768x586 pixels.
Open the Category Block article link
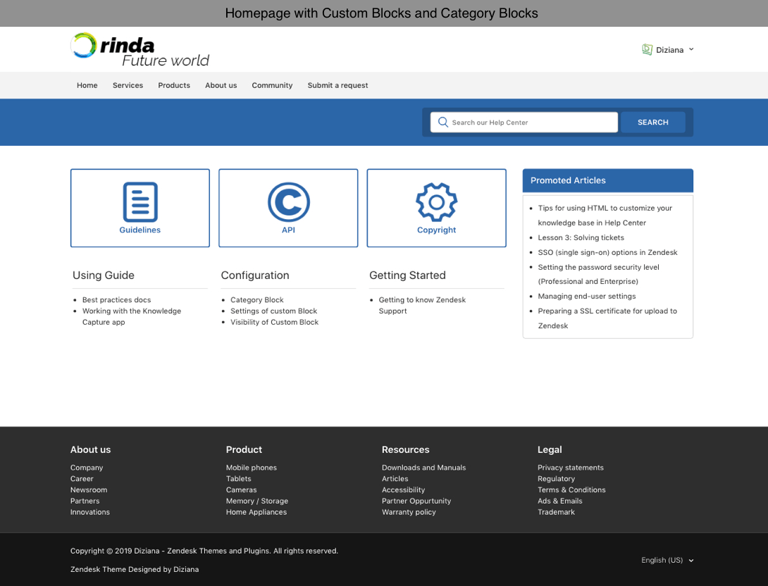[256, 299]
